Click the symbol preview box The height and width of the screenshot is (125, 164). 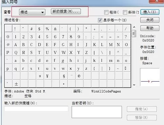coord(150,77)
